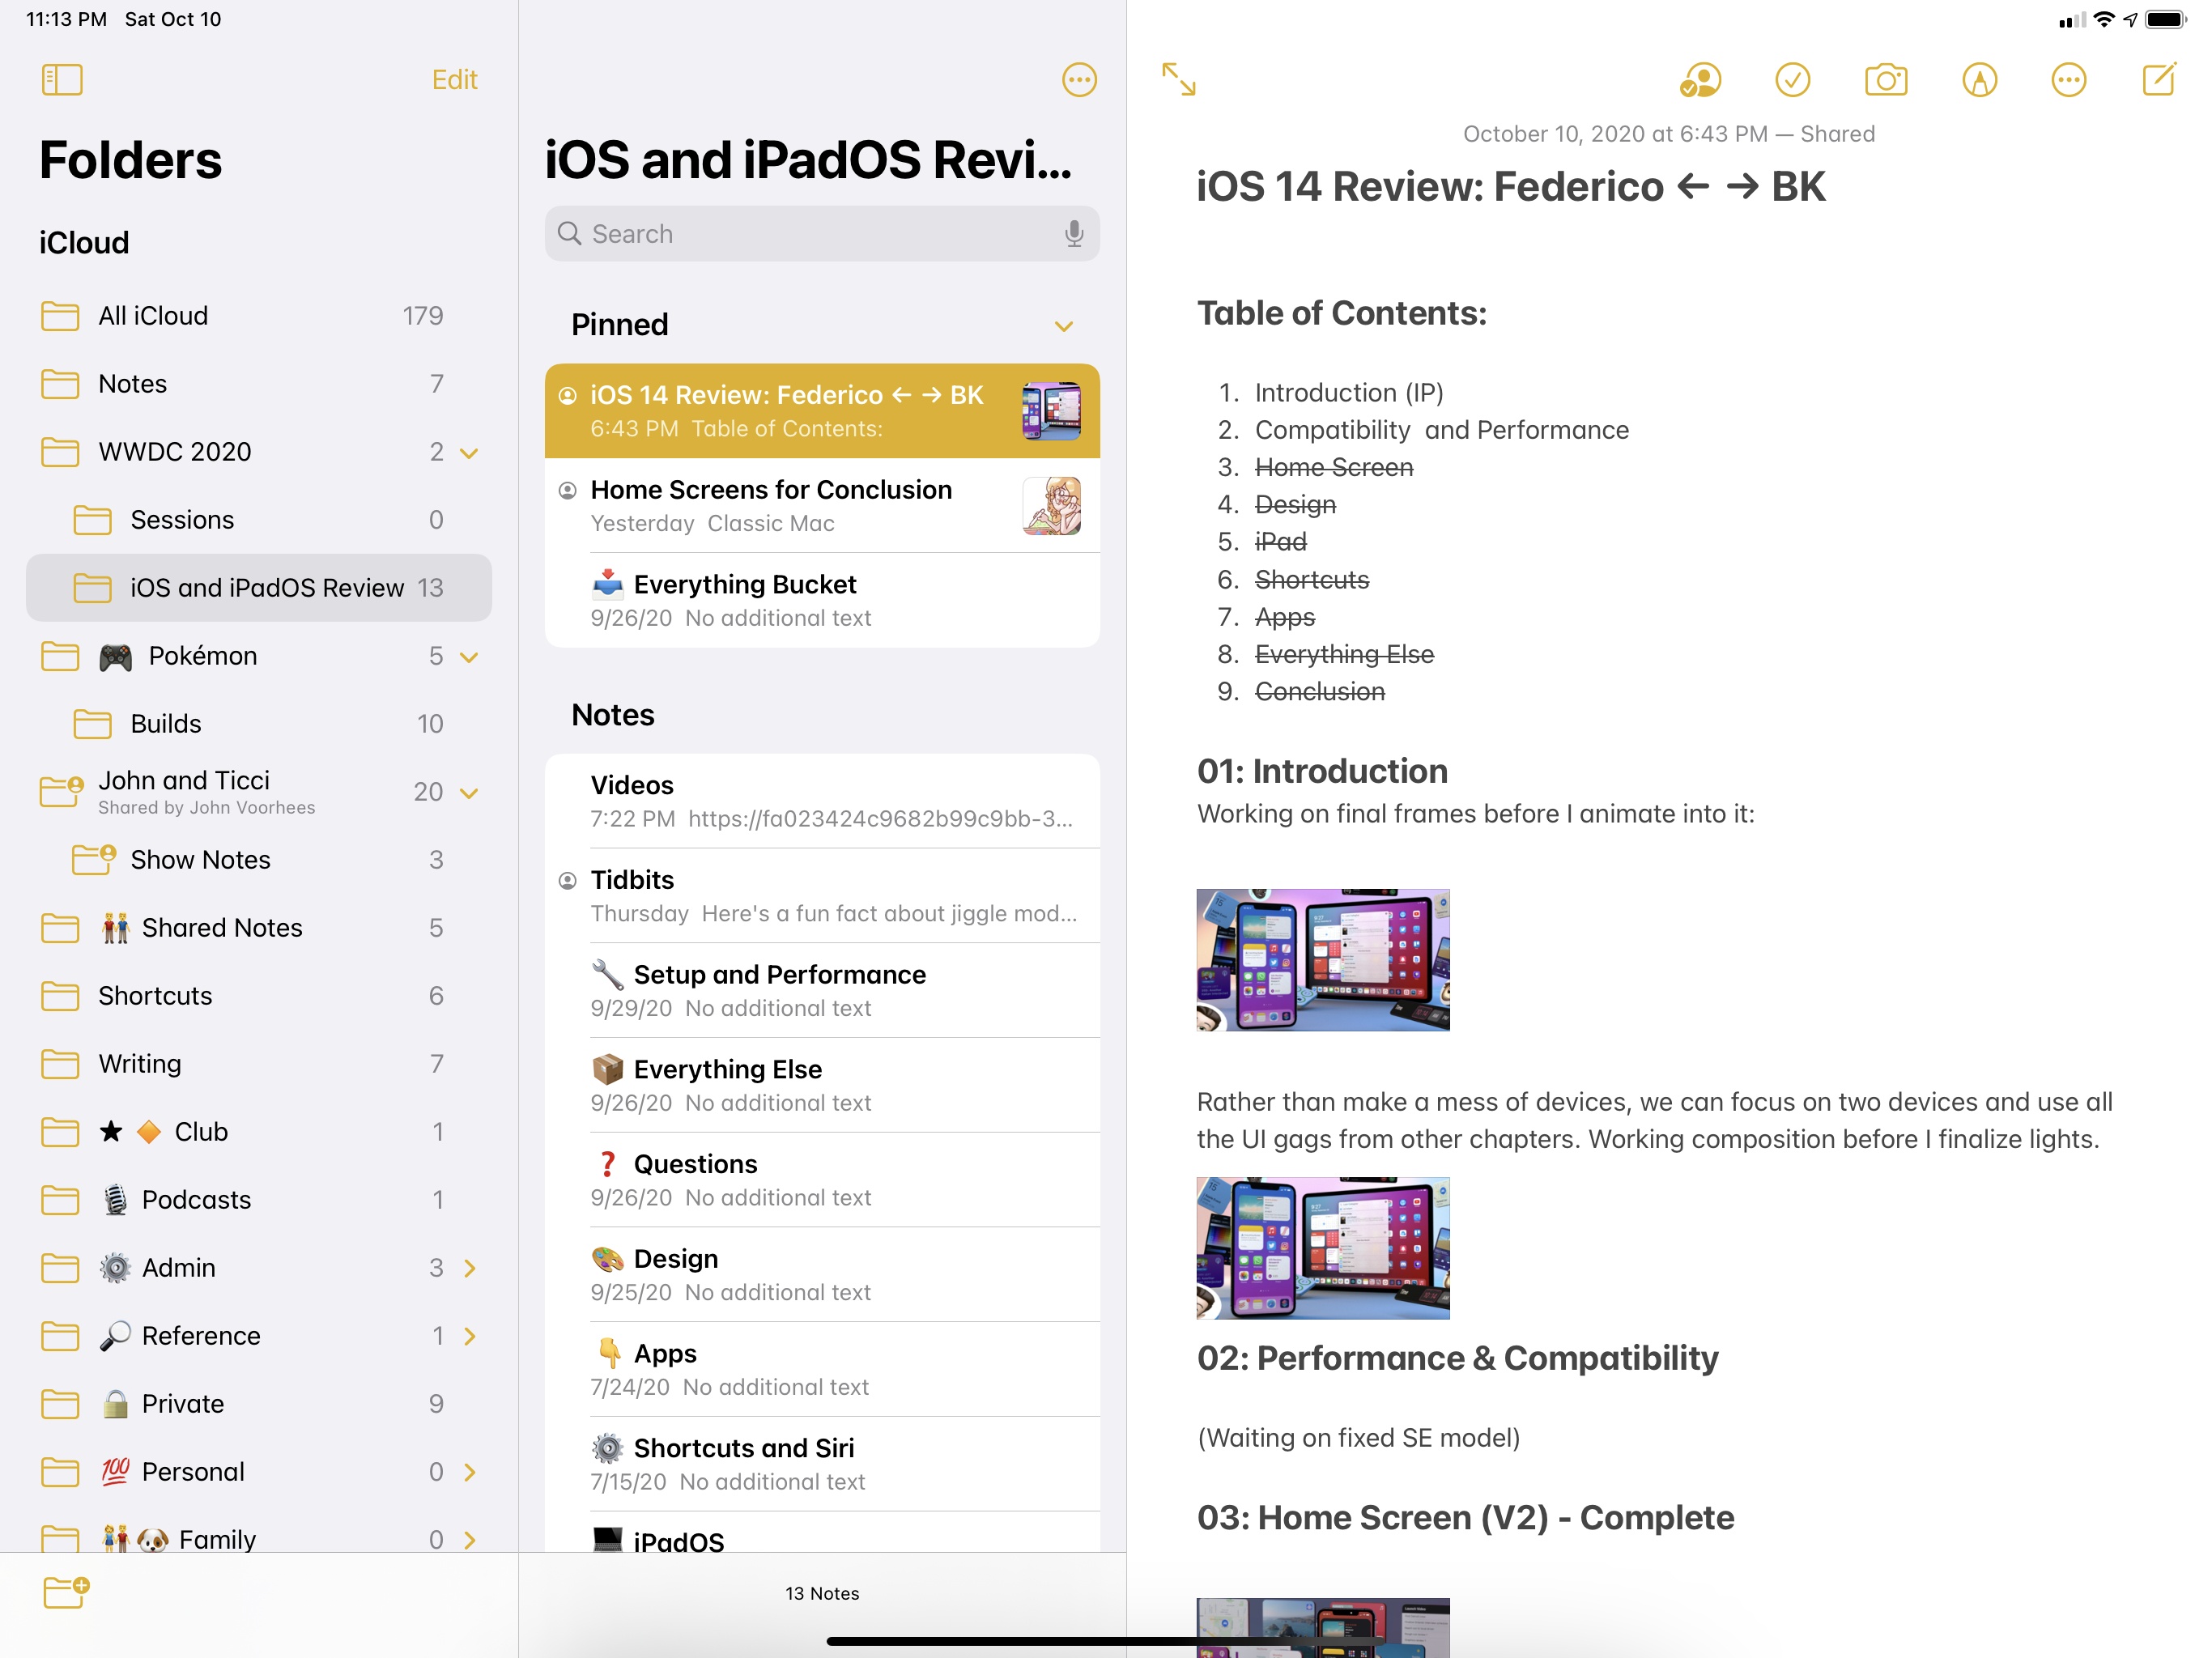Screen dimensions: 2212x1658
Task: Open the Questions note
Action: (822, 1180)
